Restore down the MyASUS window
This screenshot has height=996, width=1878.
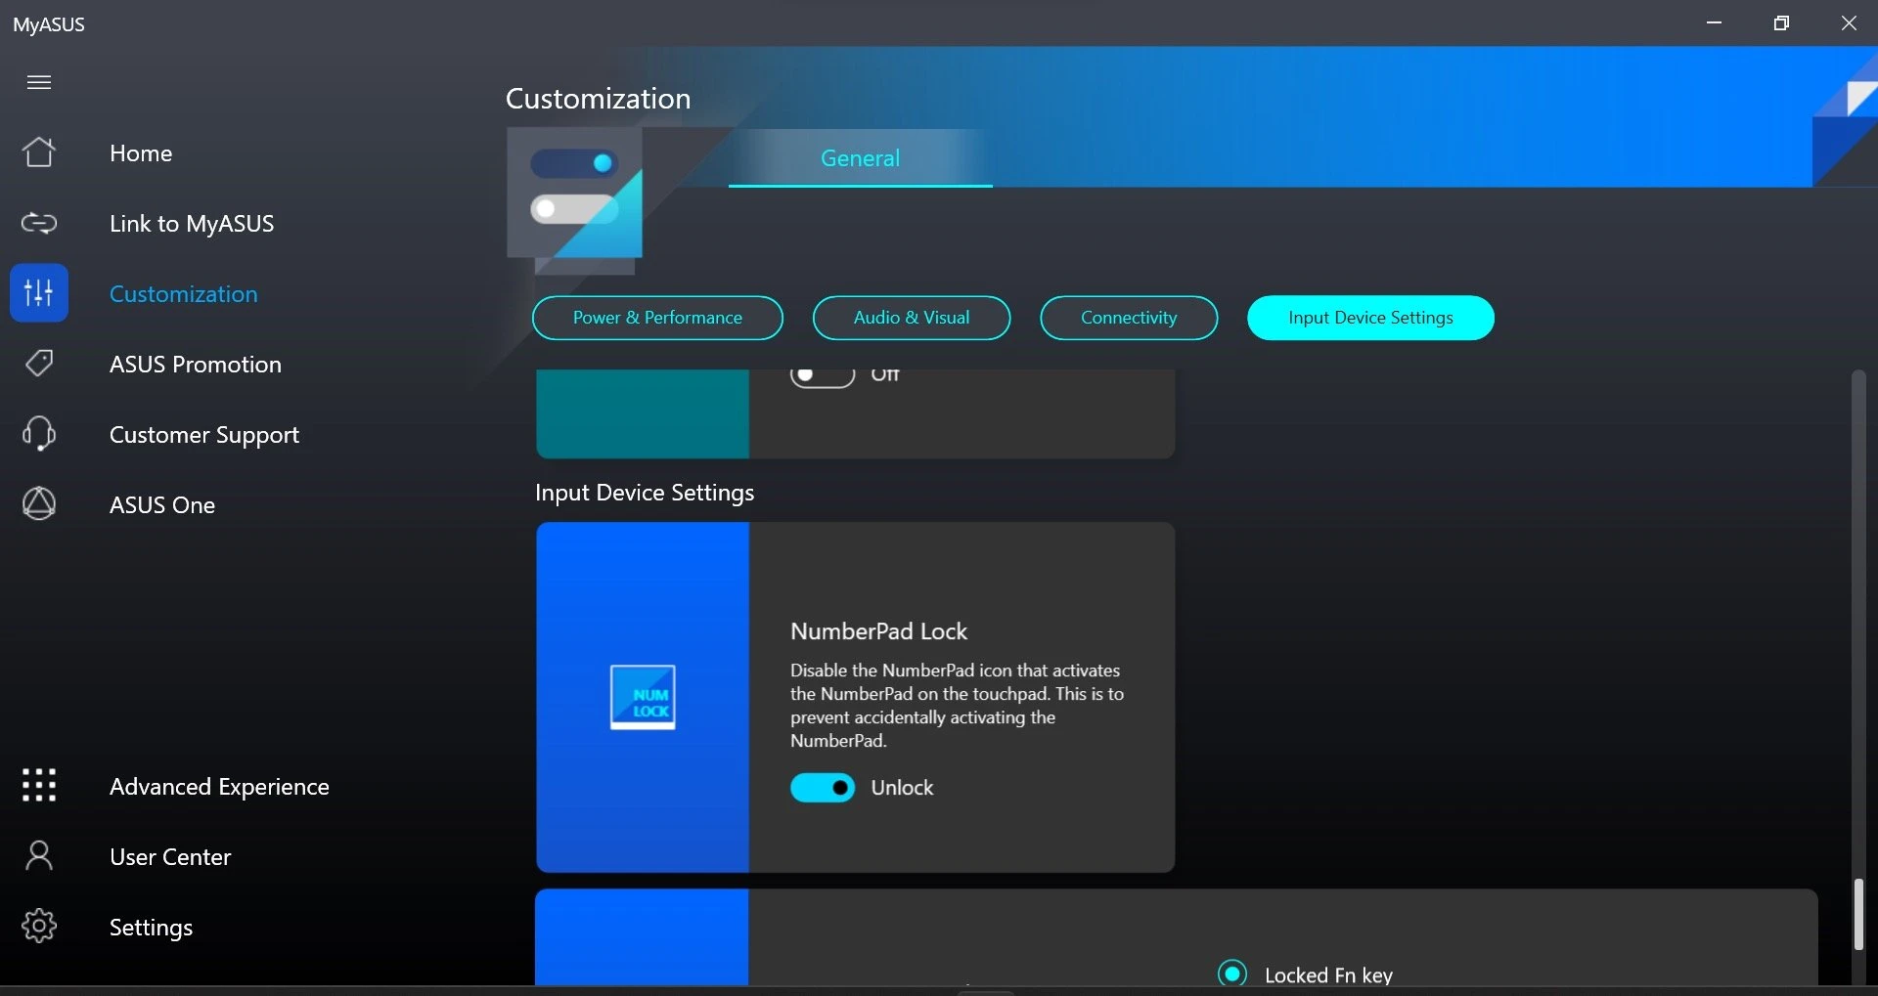tap(1781, 22)
